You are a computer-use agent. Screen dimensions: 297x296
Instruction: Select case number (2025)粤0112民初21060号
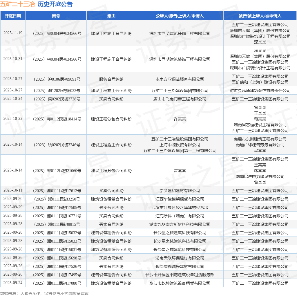pos(57,171)
